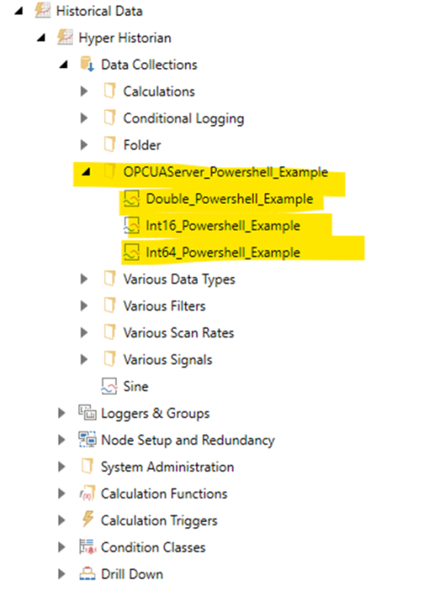The image size is (424, 590).
Task: Select the Int64_Powershell_Example tag
Action: [222, 252]
